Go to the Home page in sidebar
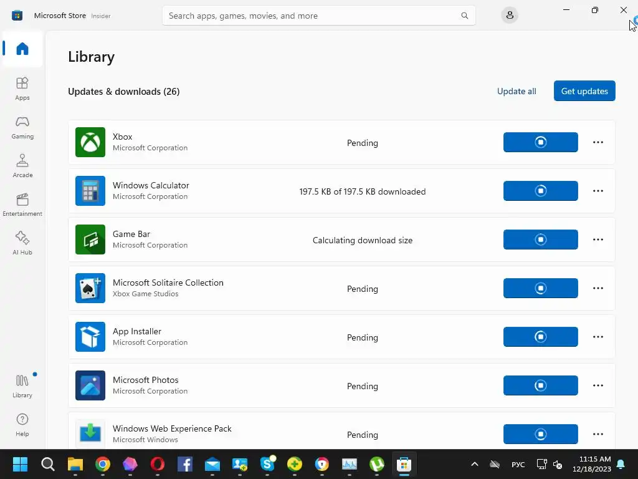 coord(22,49)
